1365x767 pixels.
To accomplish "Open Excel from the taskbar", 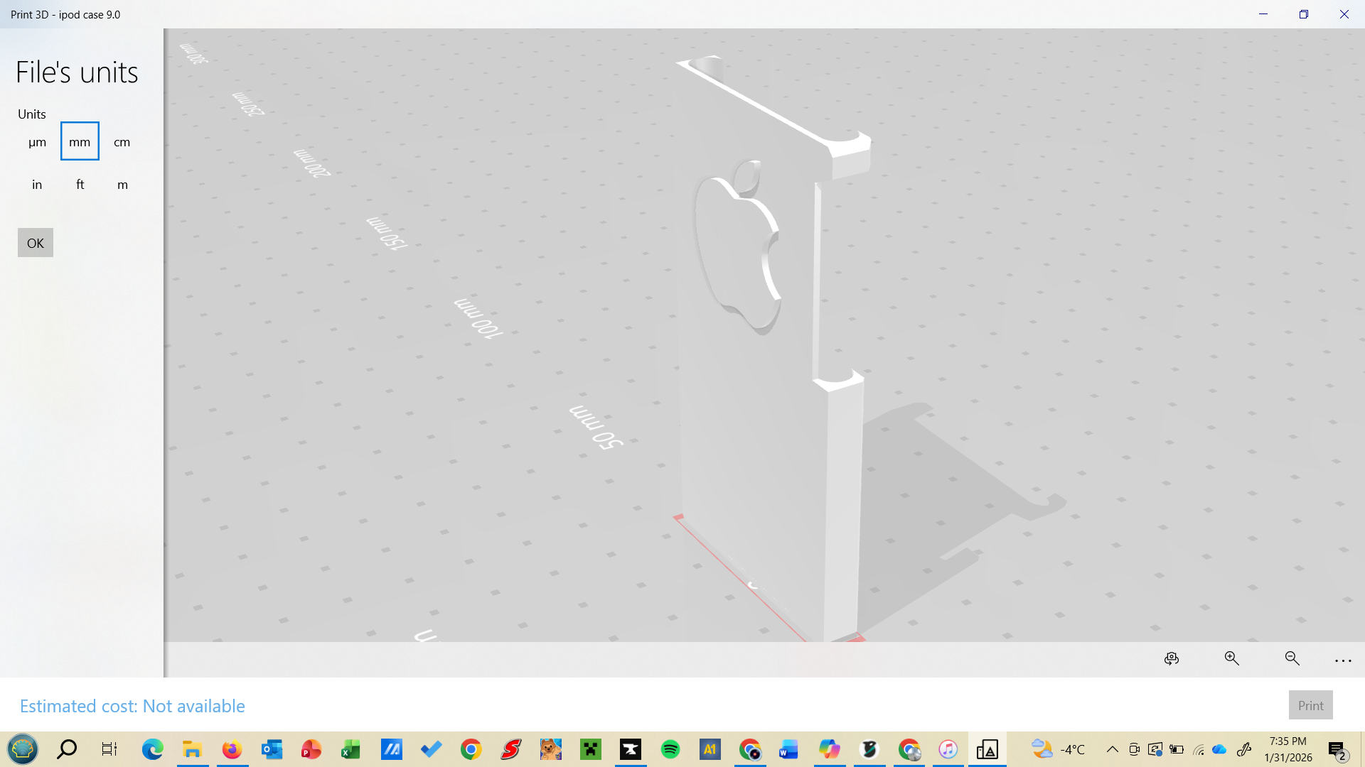I will 351,749.
